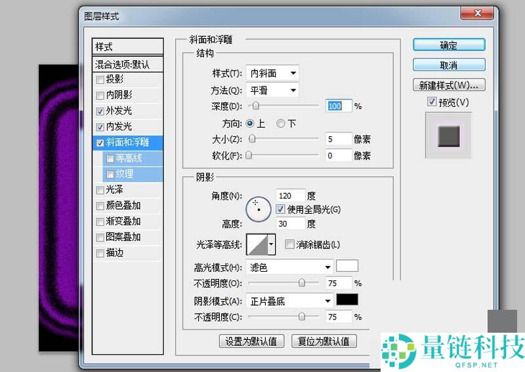Viewport: 525px width, 372px height.
Task: Click the gloss contour thumbnail preview
Action: point(257,245)
